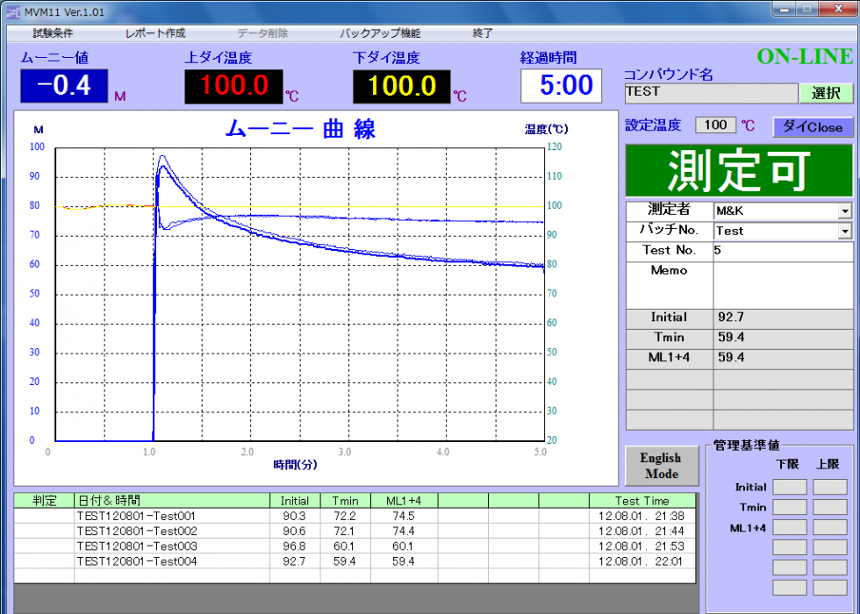860x614 pixels.
Task: Expand the 測定者 dropdown
Action: coord(845,211)
